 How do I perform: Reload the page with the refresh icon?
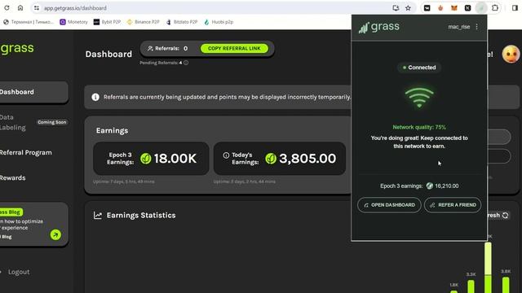7,7
